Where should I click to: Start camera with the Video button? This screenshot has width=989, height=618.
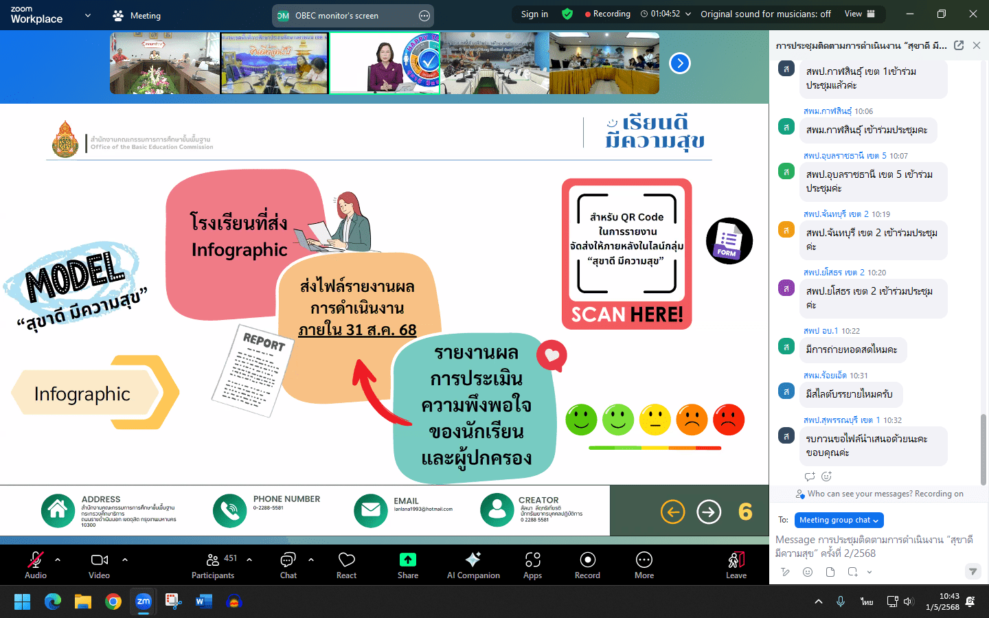(x=100, y=565)
